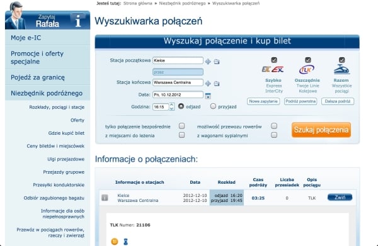Enable tylko połączenie bezpośrednie checkbox
Viewport: 378px width, 246px height.
(x=182, y=126)
